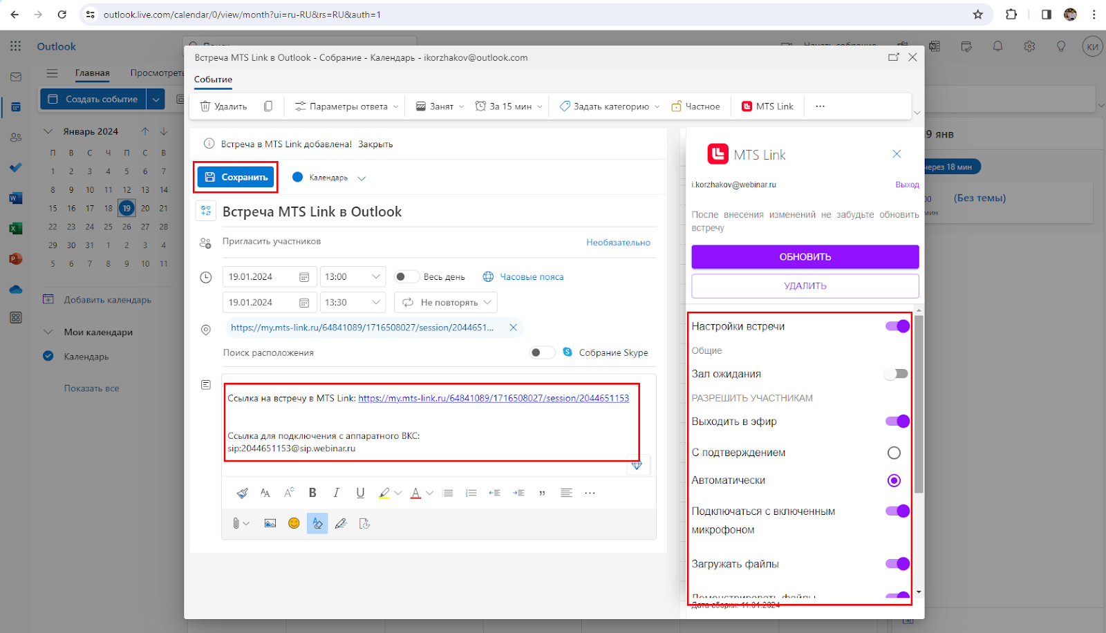Screen dimensions: 1106x633
Task: Collapse the Мои календари section
Action: coord(48,332)
